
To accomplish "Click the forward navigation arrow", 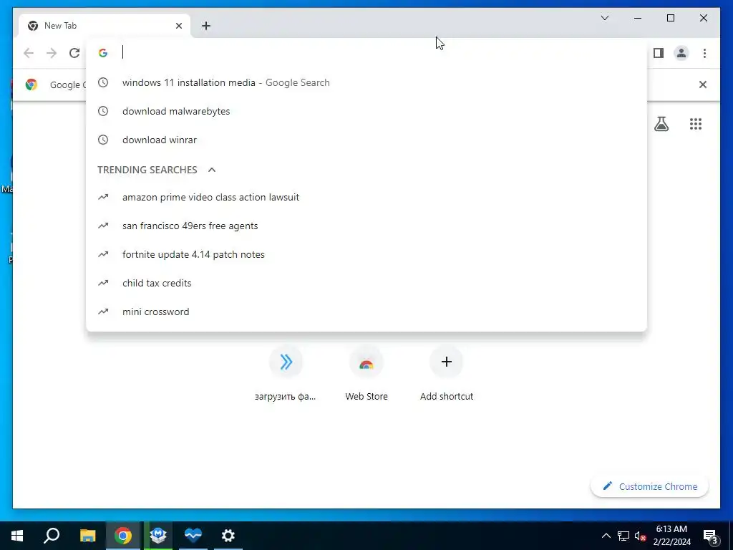I will pyautogui.click(x=52, y=53).
